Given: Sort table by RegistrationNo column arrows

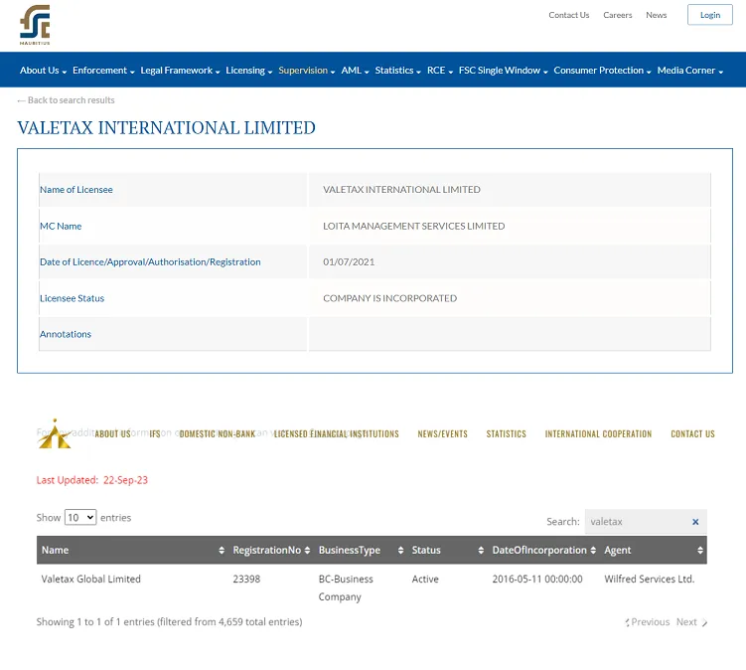Looking at the screenshot, I should tap(307, 551).
